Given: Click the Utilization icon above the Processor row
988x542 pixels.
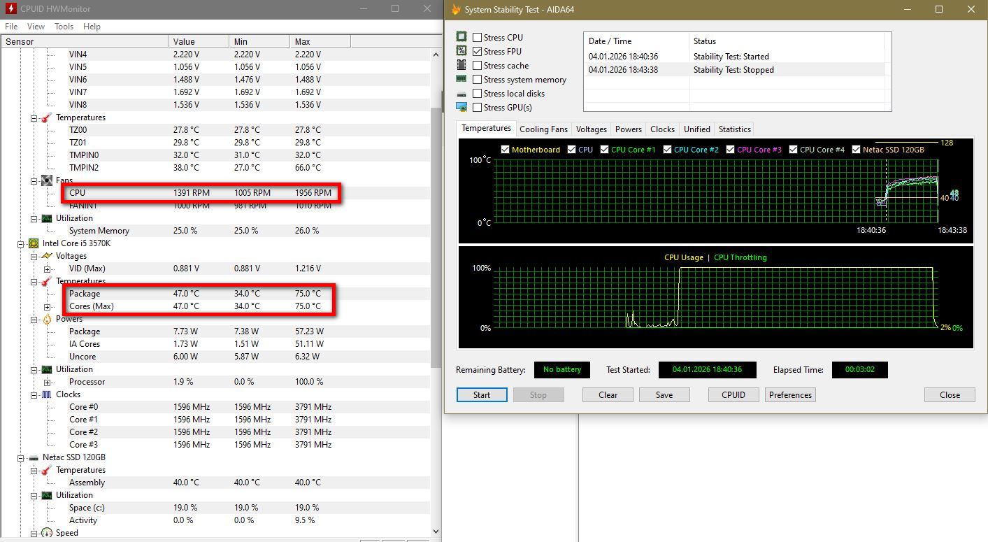Looking at the screenshot, I should click(x=47, y=369).
